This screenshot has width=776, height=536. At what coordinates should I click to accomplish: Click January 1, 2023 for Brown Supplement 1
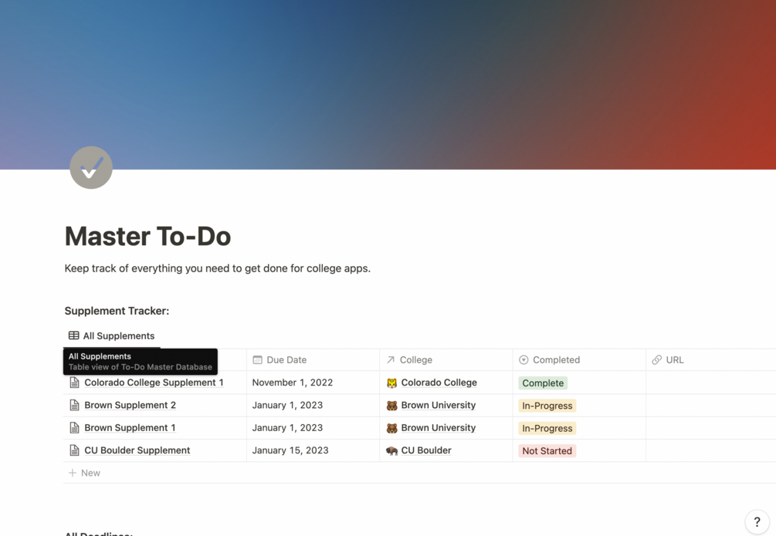(x=313, y=428)
